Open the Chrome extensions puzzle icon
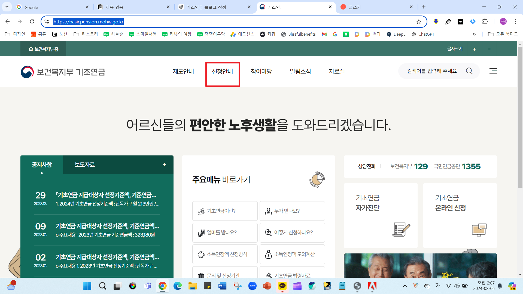Image resolution: width=523 pixels, height=294 pixels. [485, 22]
